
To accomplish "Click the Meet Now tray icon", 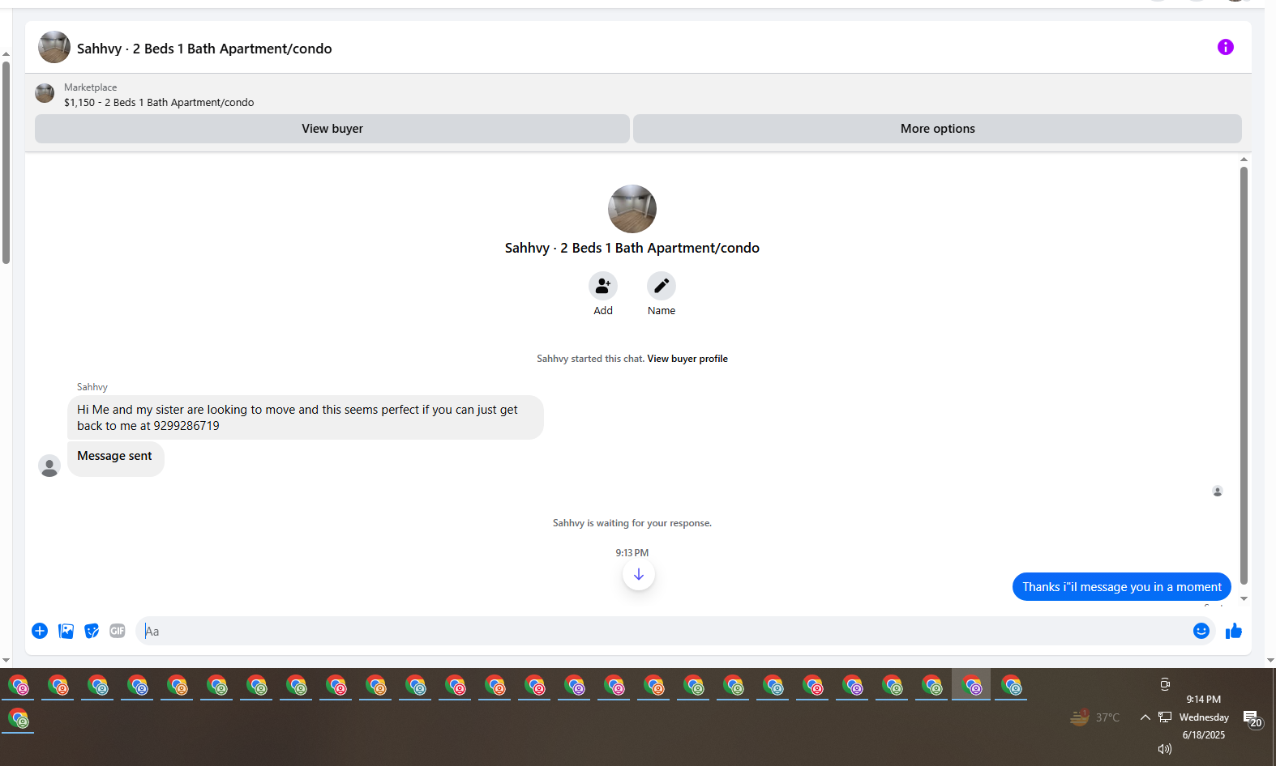I will coord(1165,684).
